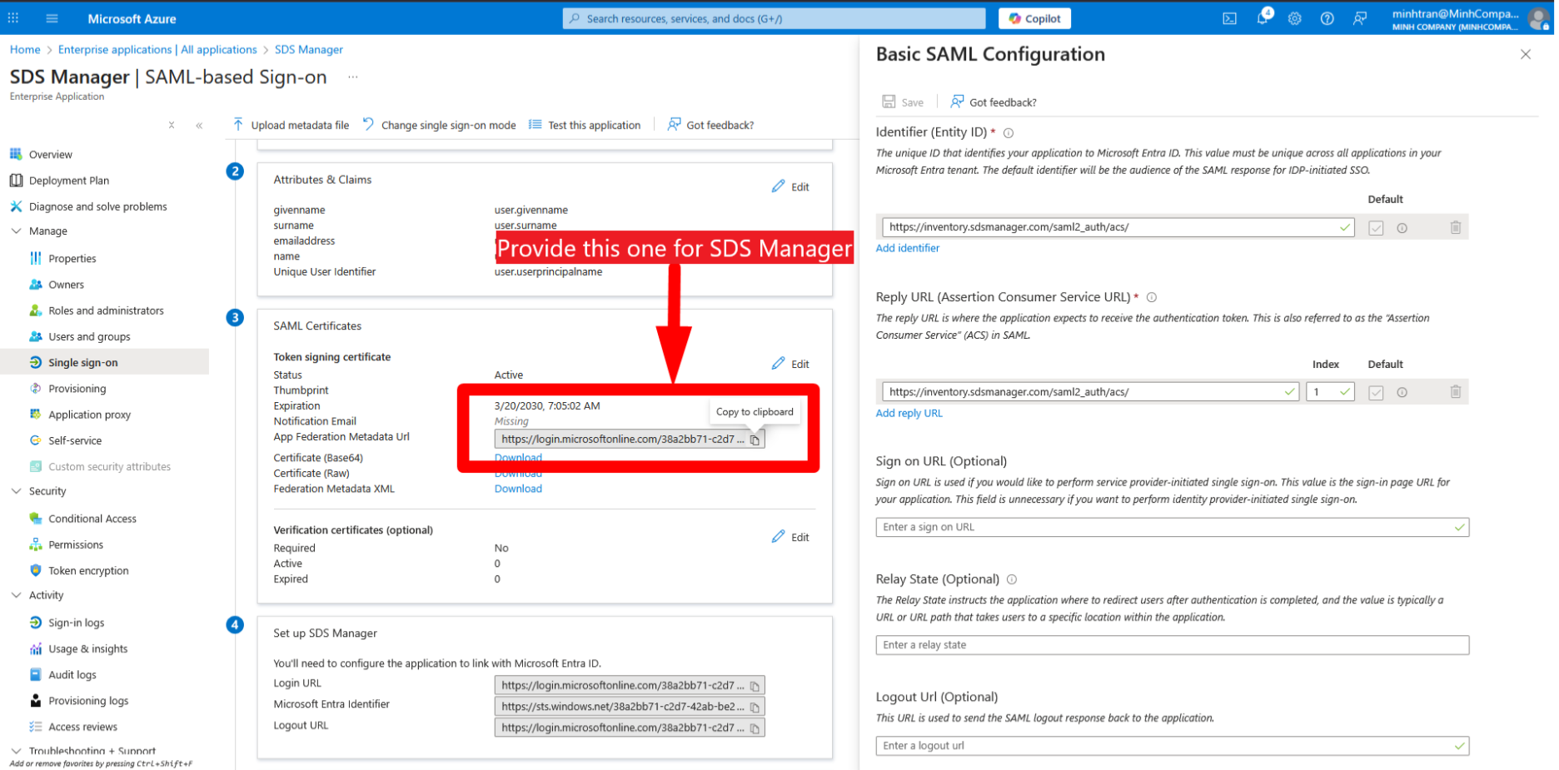Open Users and groups
The height and width of the screenshot is (770, 1559).
pyautogui.click(x=89, y=337)
